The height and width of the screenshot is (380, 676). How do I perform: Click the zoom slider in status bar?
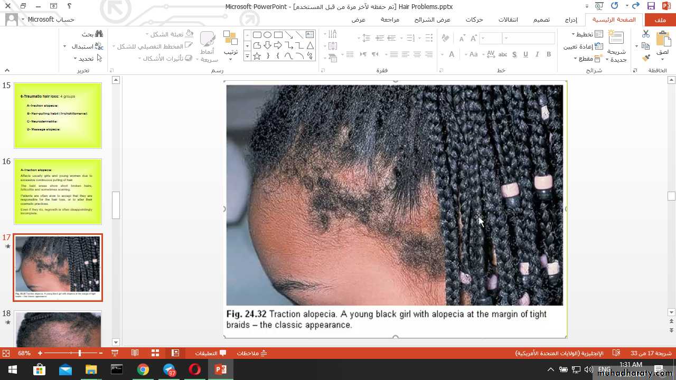pos(80,353)
